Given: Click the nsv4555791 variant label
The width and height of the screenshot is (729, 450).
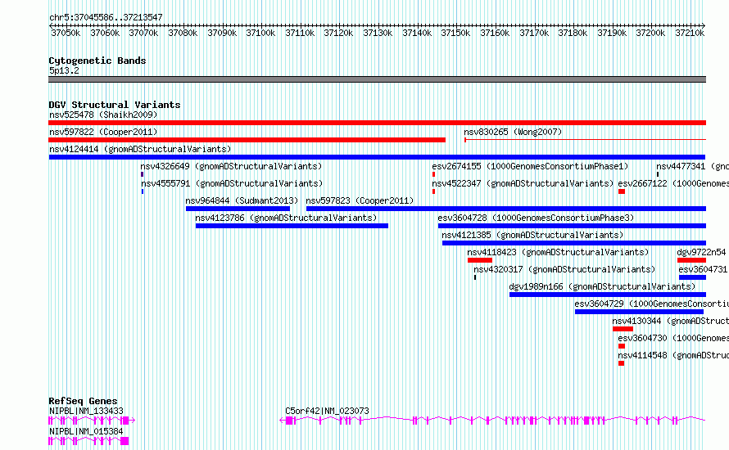Looking at the screenshot, I should [232, 183].
